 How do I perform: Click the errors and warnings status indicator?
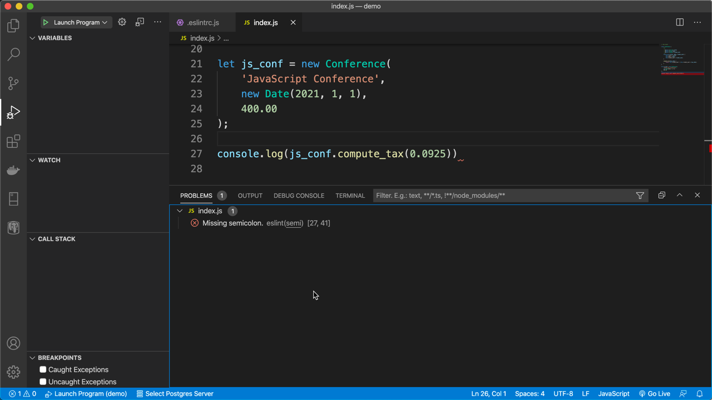22,394
